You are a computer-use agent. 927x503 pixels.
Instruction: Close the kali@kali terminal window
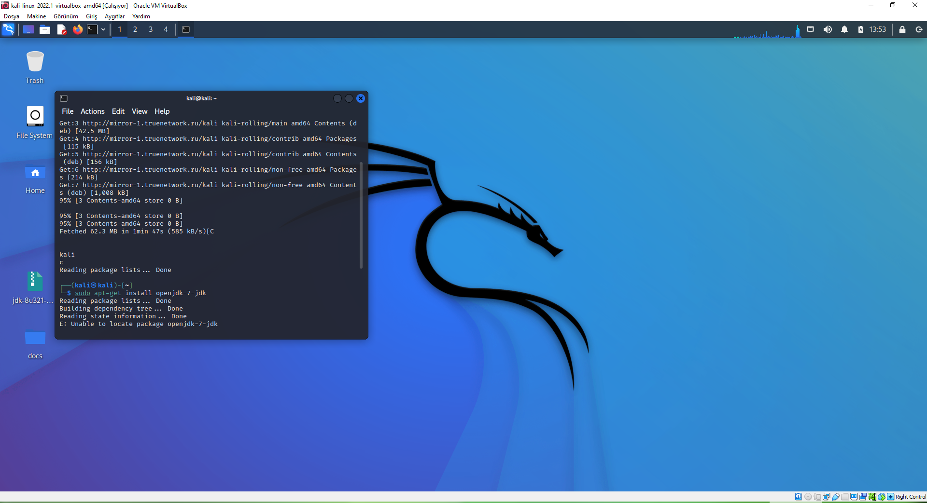point(361,98)
